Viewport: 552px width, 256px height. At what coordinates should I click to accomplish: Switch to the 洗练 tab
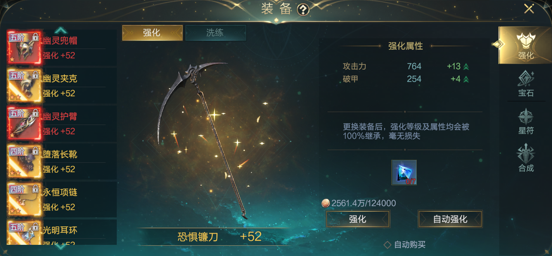(x=215, y=33)
